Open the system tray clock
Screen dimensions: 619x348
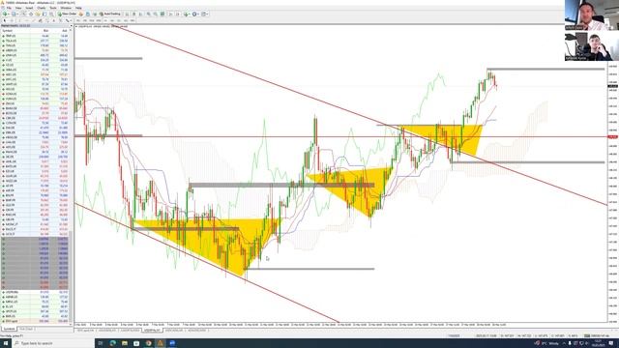598,343
